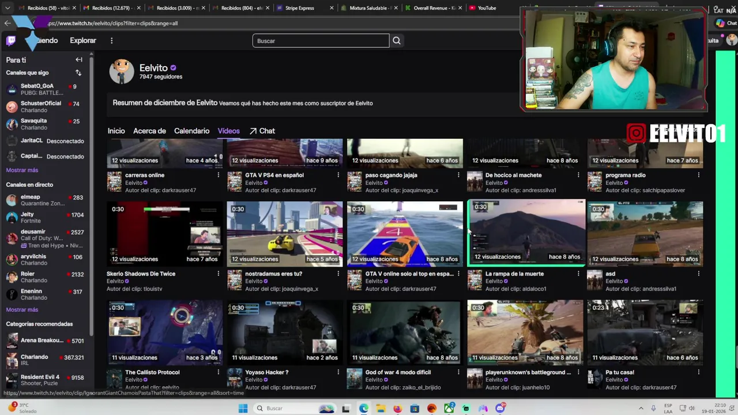Open options for asd clip
The image size is (738, 415).
[698, 274]
